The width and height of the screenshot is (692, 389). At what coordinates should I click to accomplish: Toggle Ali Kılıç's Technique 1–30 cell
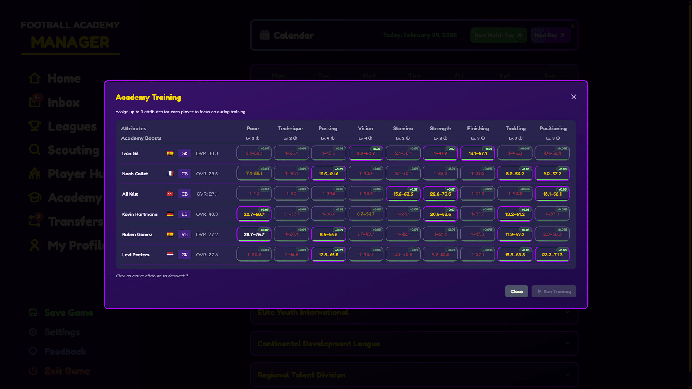tap(291, 194)
